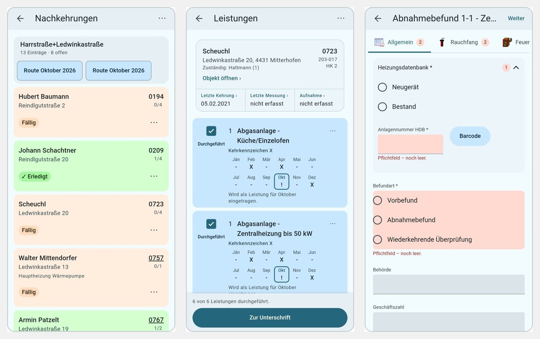Viewport: 540px width, 339px height.
Task: Click the Erledigt status badge
Action: coord(35,177)
